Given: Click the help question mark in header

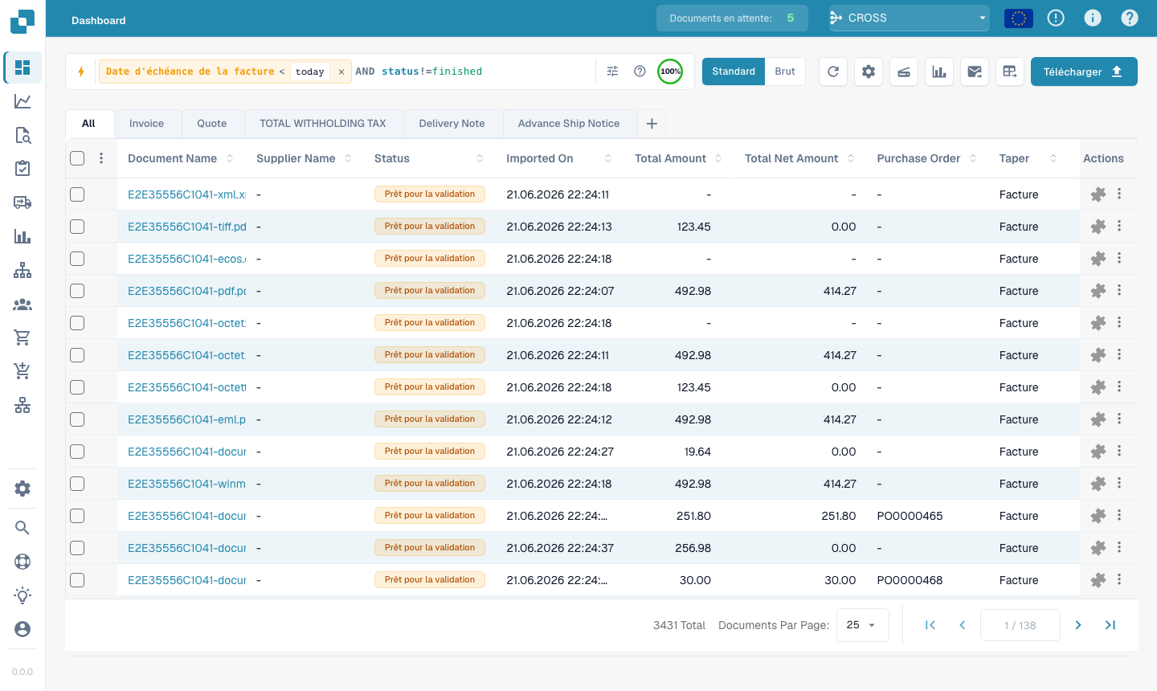Looking at the screenshot, I should pyautogui.click(x=1130, y=18).
